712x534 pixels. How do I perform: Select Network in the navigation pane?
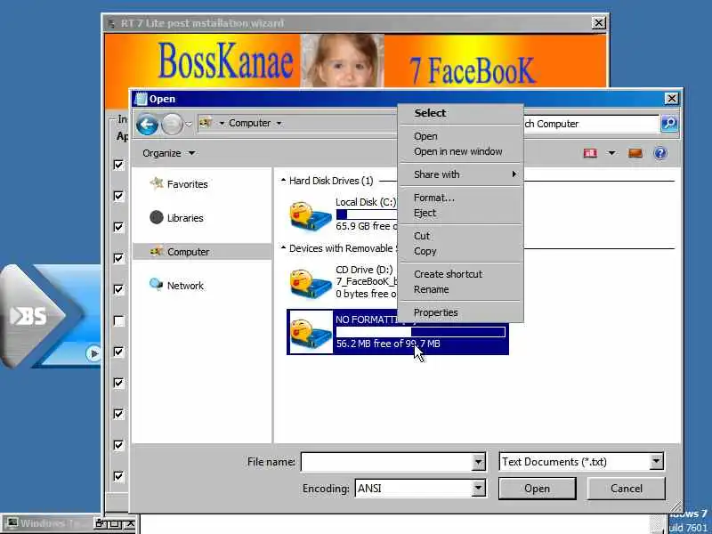(185, 286)
